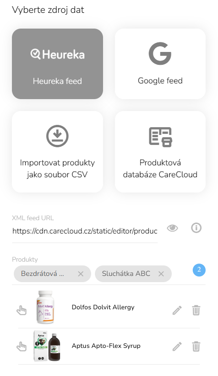Click the Google G logo icon
This screenshot has width=218, height=376.
[160, 53]
